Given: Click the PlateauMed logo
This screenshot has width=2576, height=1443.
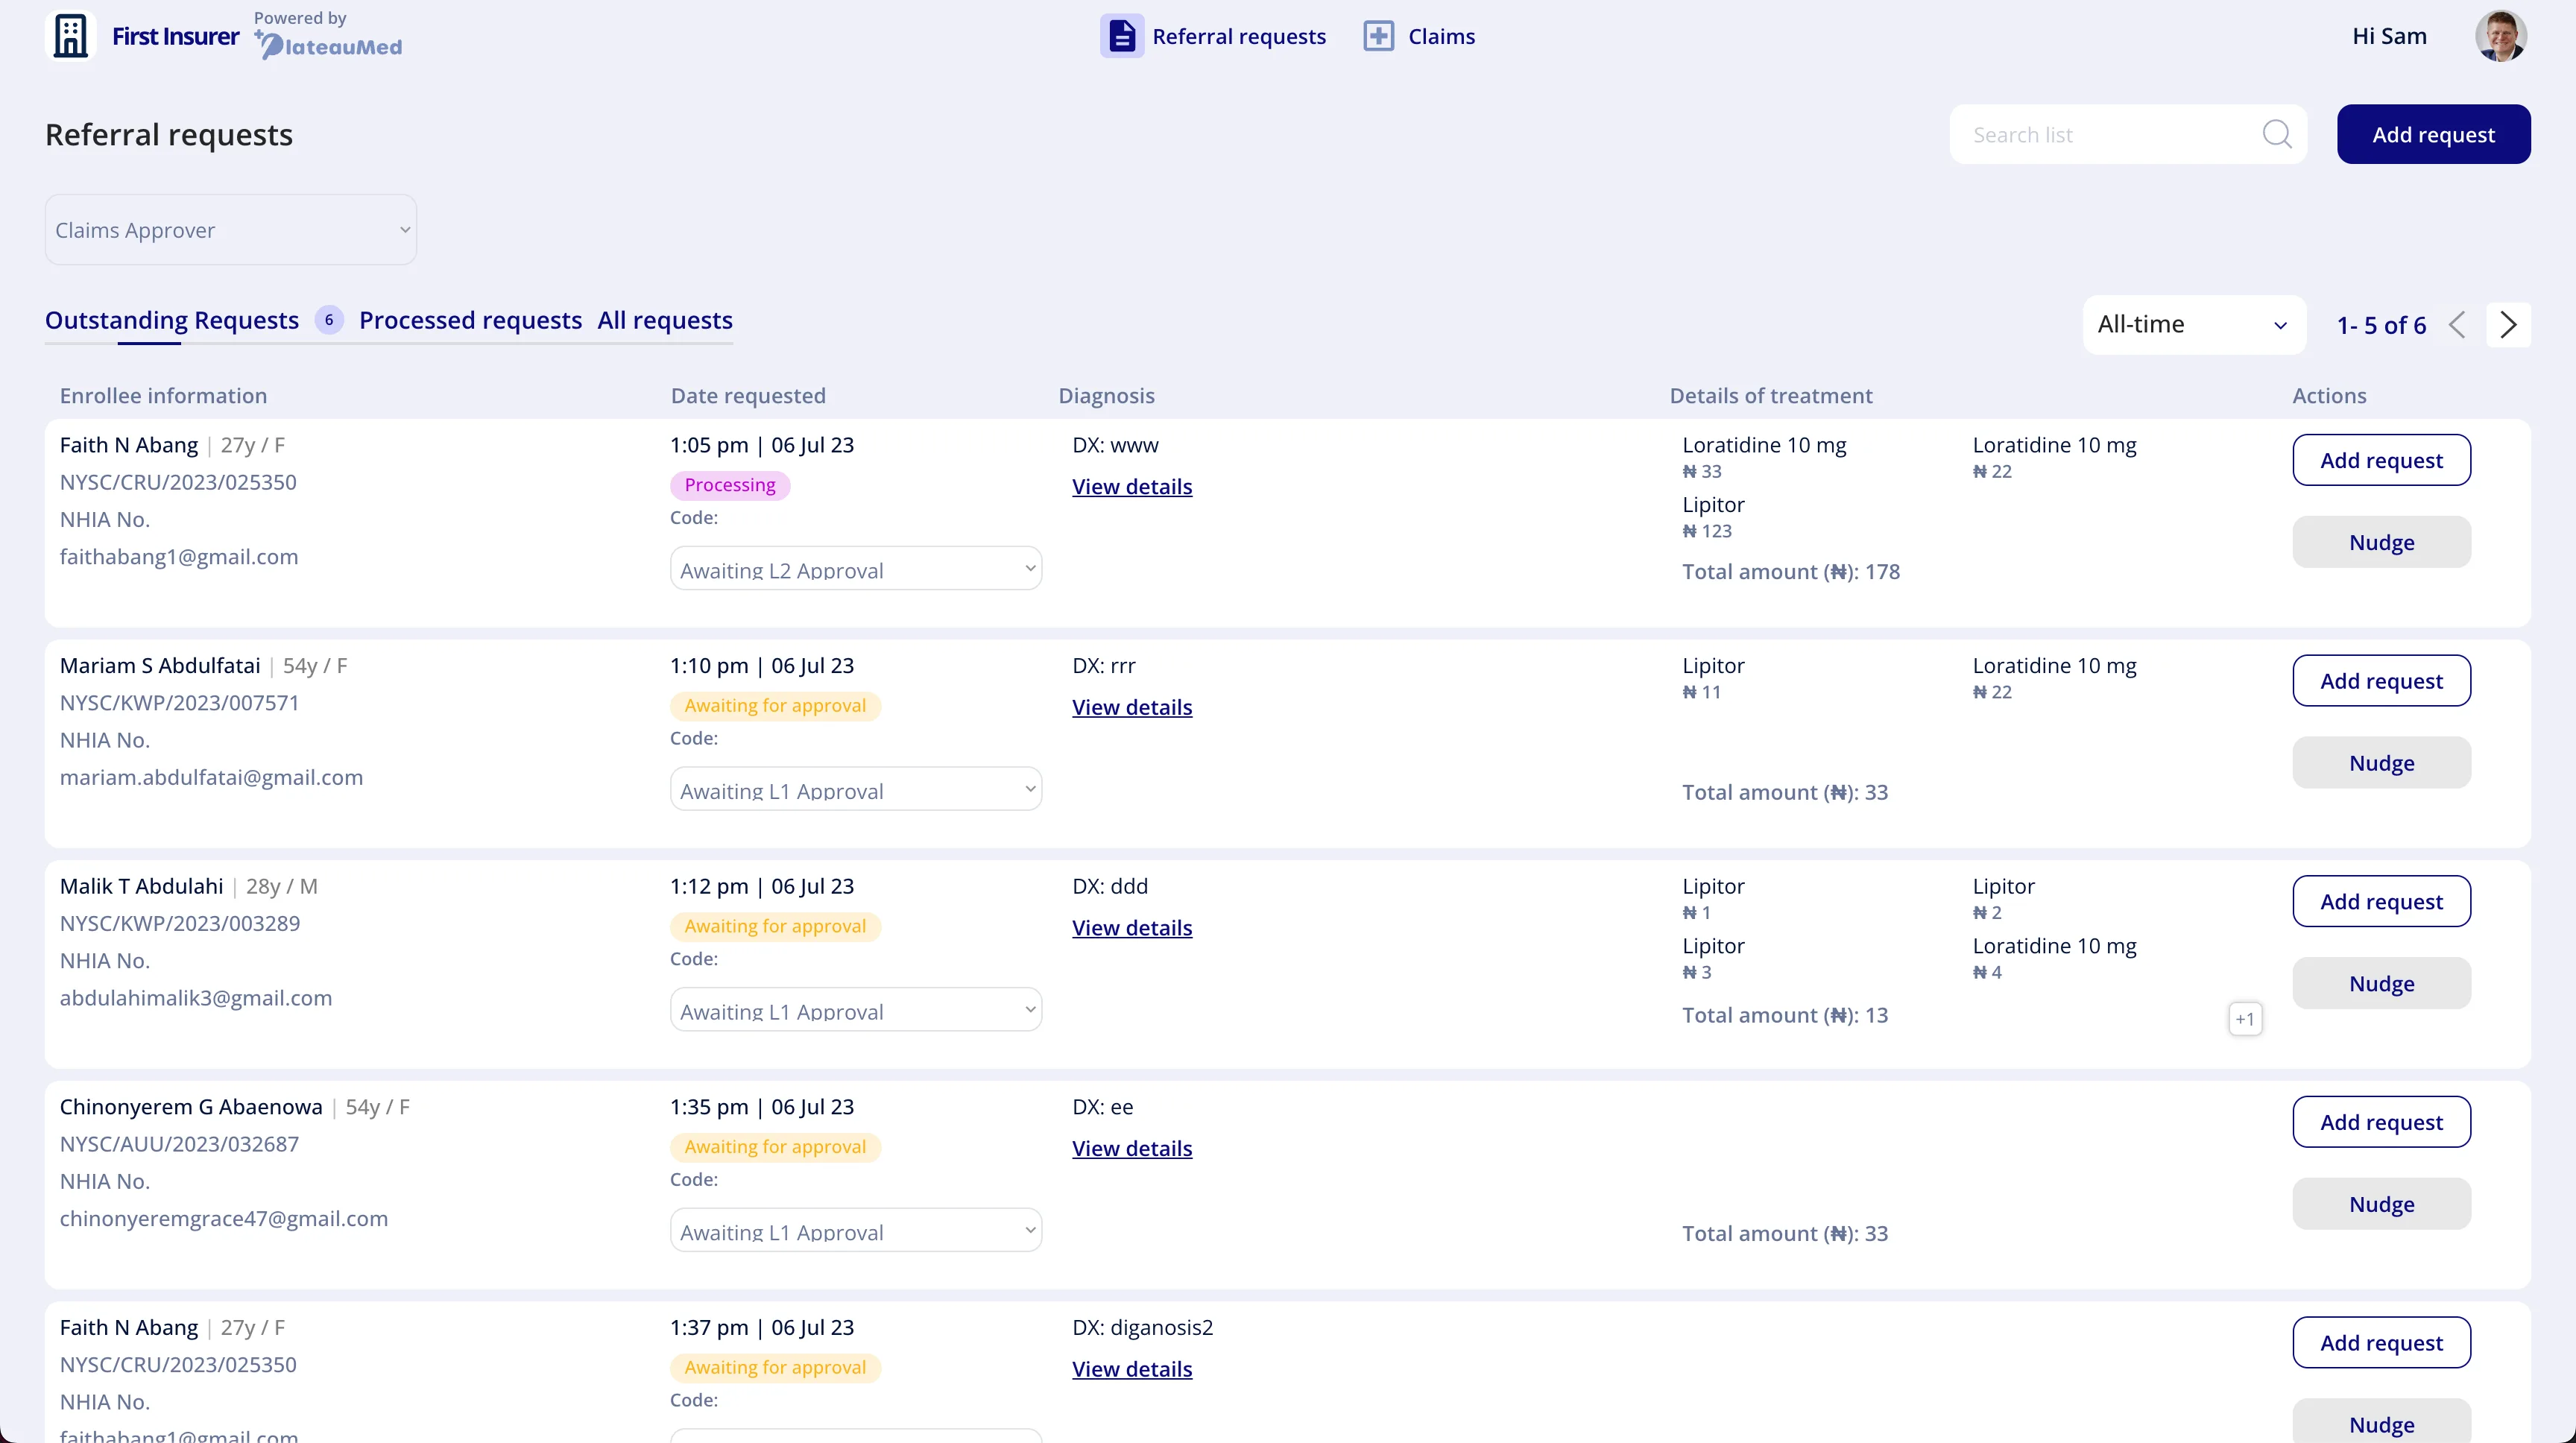Looking at the screenshot, I should coord(328,45).
